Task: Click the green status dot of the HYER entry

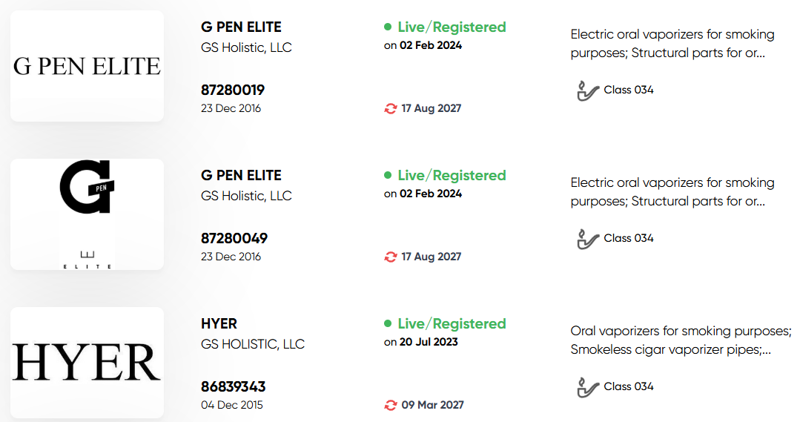Action: point(388,323)
